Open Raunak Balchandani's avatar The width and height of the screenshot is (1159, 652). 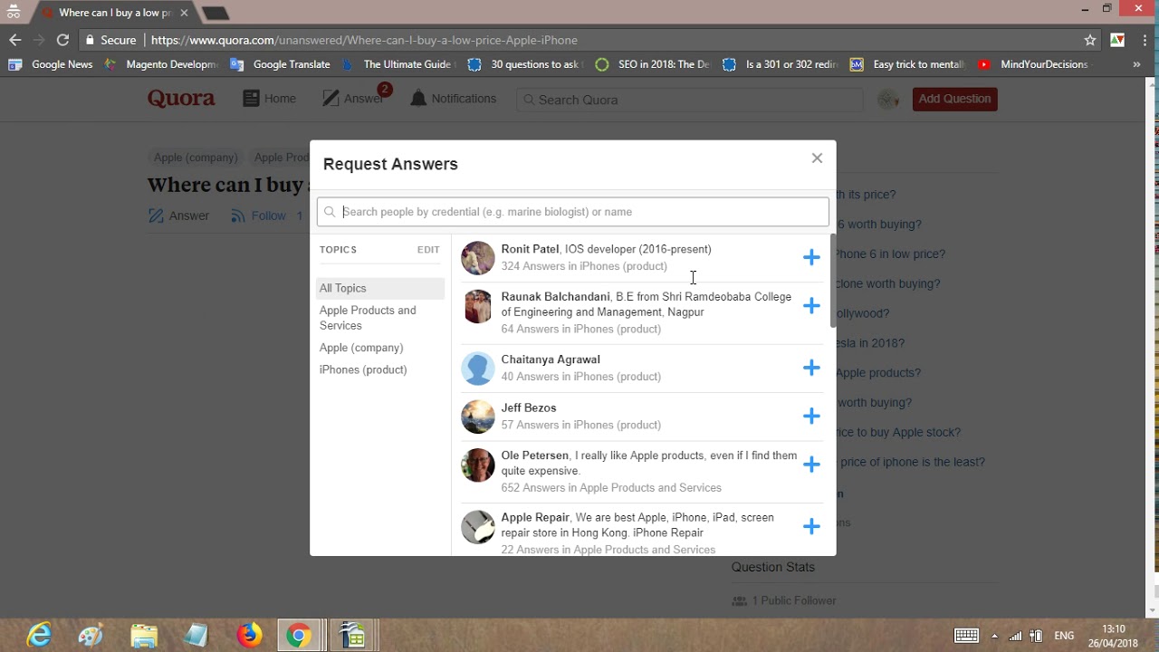click(x=478, y=306)
